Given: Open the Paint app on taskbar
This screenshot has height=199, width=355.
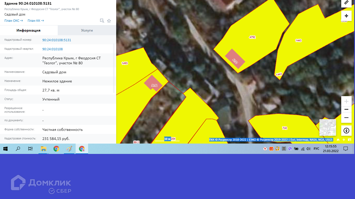Looking at the screenshot, I should click(69, 149).
